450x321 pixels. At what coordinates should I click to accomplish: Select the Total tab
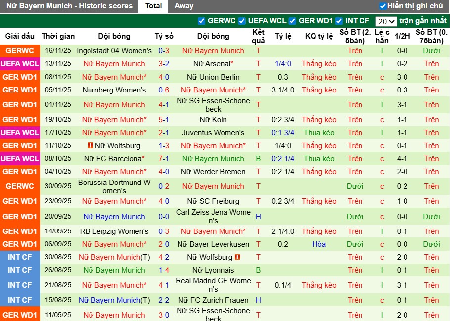pyautogui.click(x=153, y=6)
